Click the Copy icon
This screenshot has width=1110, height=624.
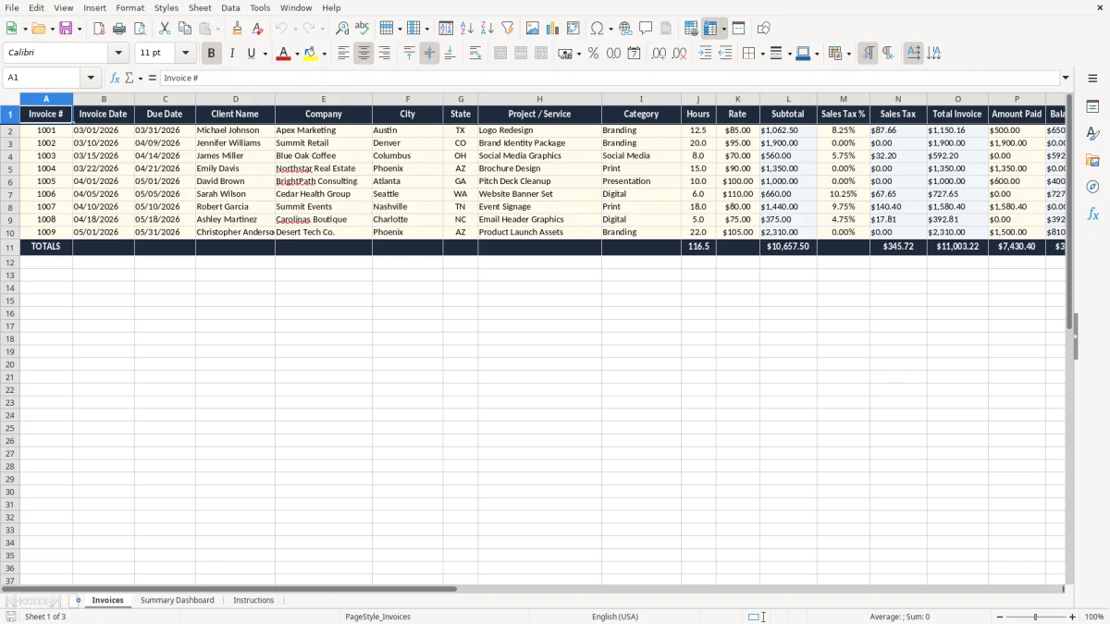pos(185,29)
